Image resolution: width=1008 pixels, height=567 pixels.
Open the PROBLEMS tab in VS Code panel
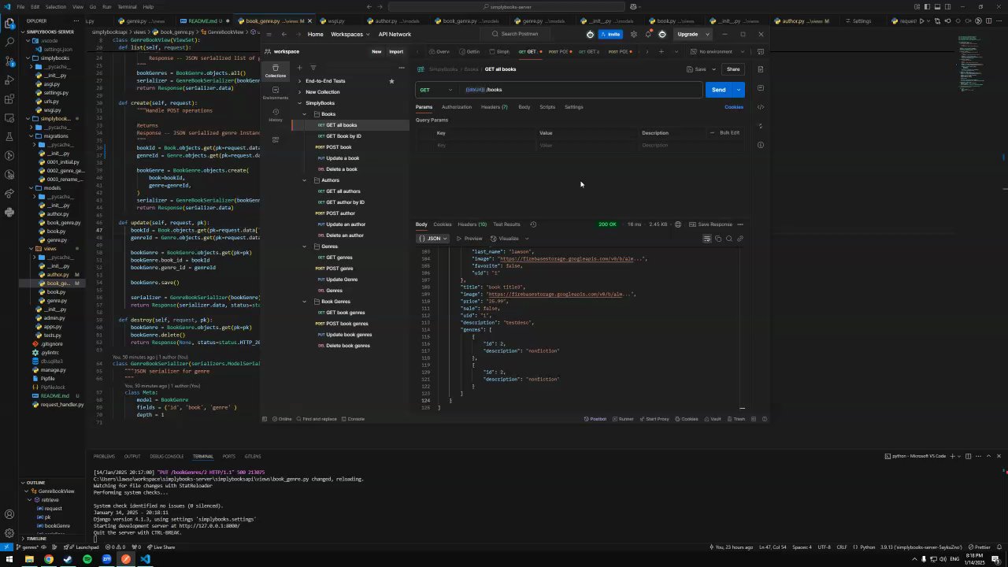[104, 456]
